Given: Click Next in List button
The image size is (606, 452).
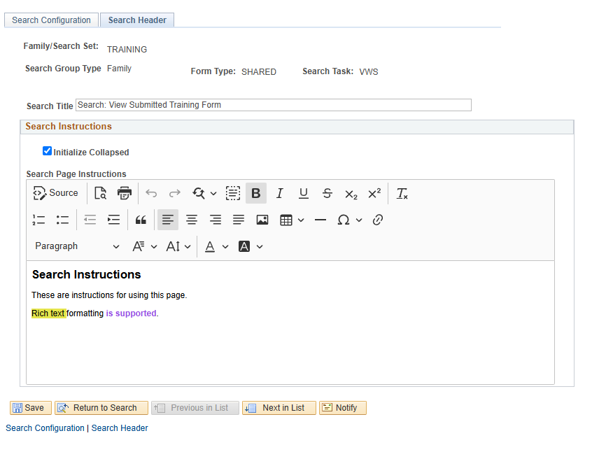Looking at the screenshot, I should [x=279, y=408].
